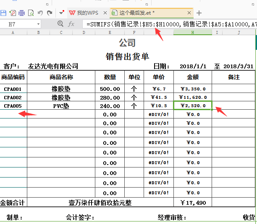Select product code CPA005
The width and height of the screenshot is (257, 224).
point(13,106)
